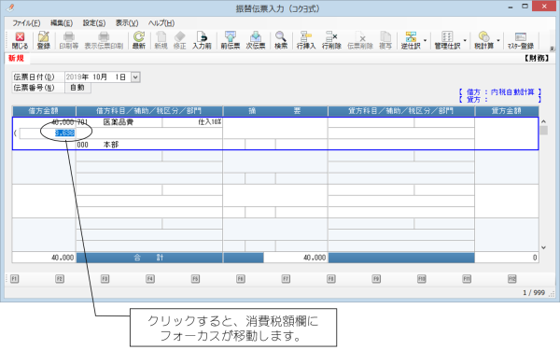Expand the 逆仕訳 dropdown arrow
The image size is (560, 350).
425,40
